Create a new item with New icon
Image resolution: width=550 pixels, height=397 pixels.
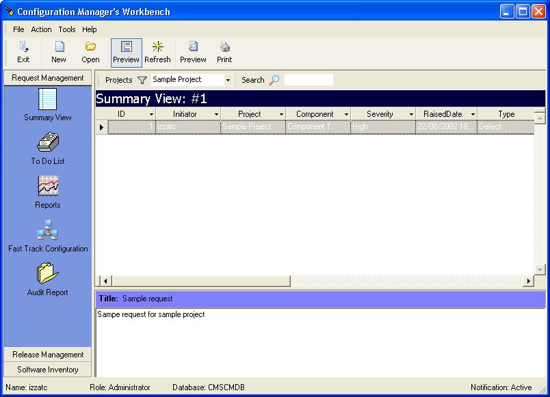tap(59, 53)
